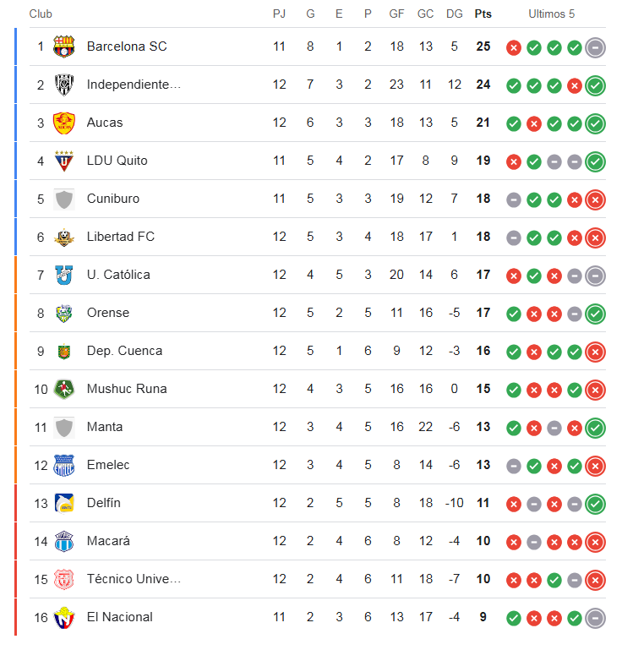Click Cuniburo's latest red loss indicator
This screenshot has width=622, height=650.
[x=595, y=199]
